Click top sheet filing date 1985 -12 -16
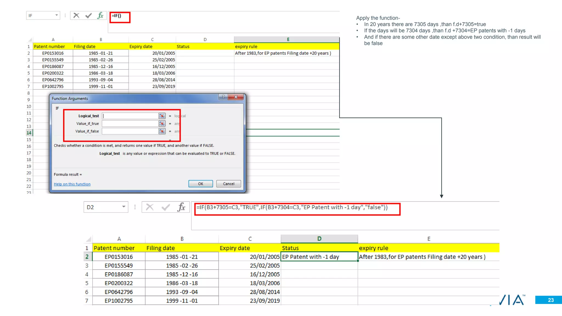 pyautogui.click(x=101, y=66)
